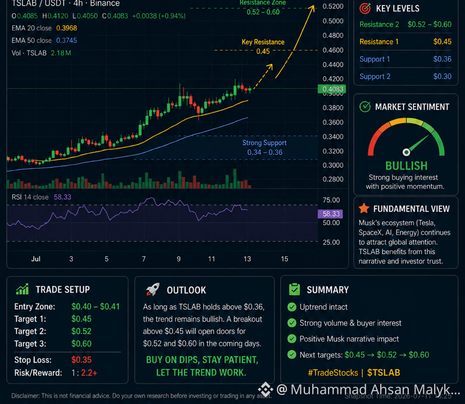Click the 75.00 RSI axis label
Image resolution: width=465 pixels, height=404 pixels.
coord(331,200)
